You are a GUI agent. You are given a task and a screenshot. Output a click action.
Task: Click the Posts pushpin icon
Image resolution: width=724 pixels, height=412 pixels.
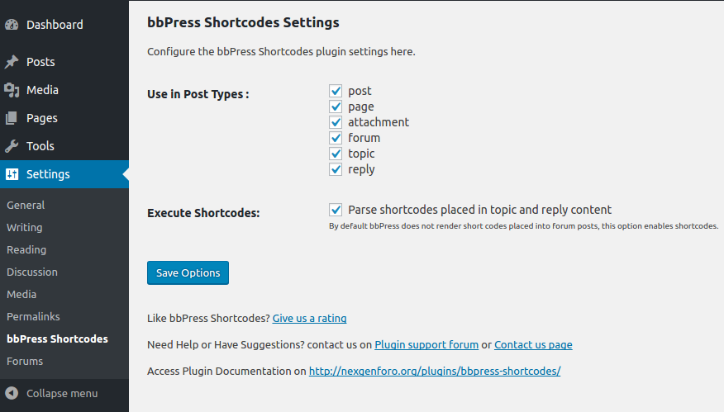[12, 62]
